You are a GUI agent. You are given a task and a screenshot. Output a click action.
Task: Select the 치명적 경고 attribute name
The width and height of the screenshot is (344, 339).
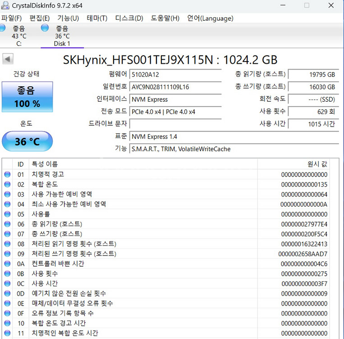click(x=48, y=174)
